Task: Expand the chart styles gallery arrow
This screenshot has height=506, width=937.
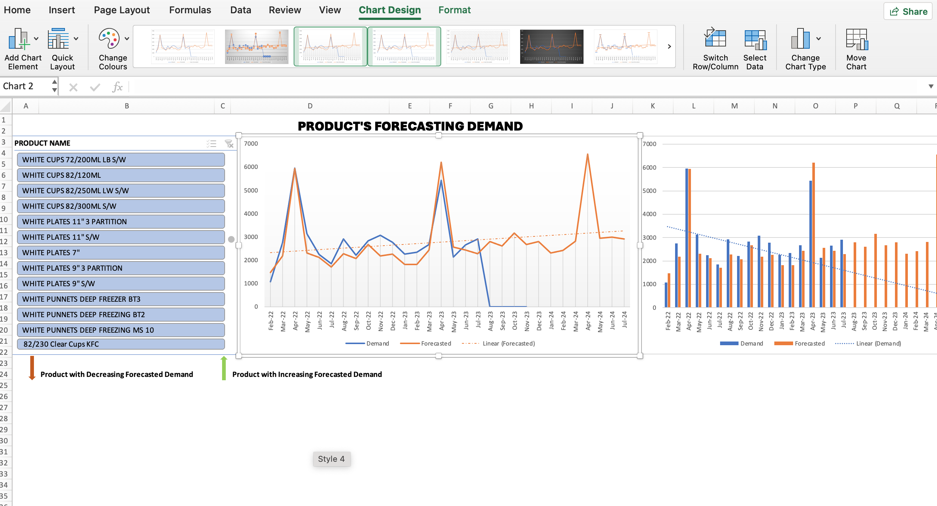Action: (669, 46)
